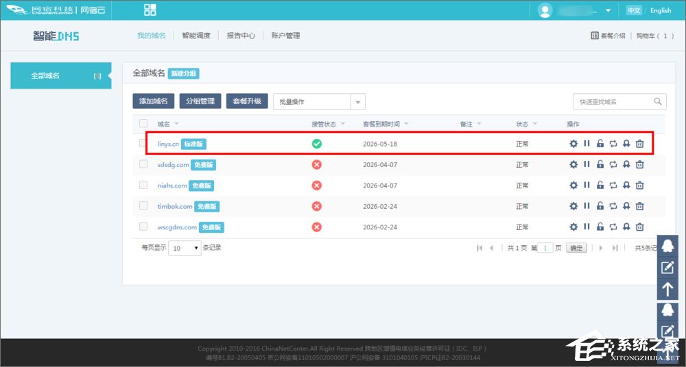Click the search magnifier icon
This screenshot has height=367, width=686.
658,101
